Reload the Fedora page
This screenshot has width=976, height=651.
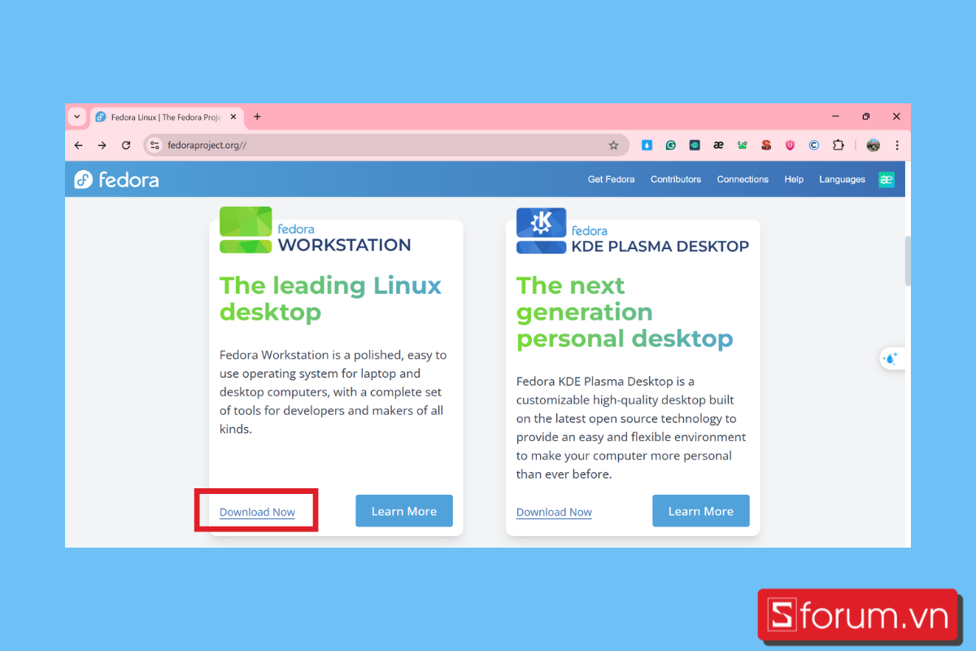click(126, 146)
